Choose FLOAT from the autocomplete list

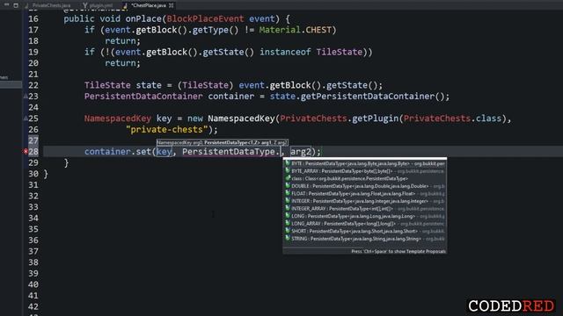coord(365,193)
